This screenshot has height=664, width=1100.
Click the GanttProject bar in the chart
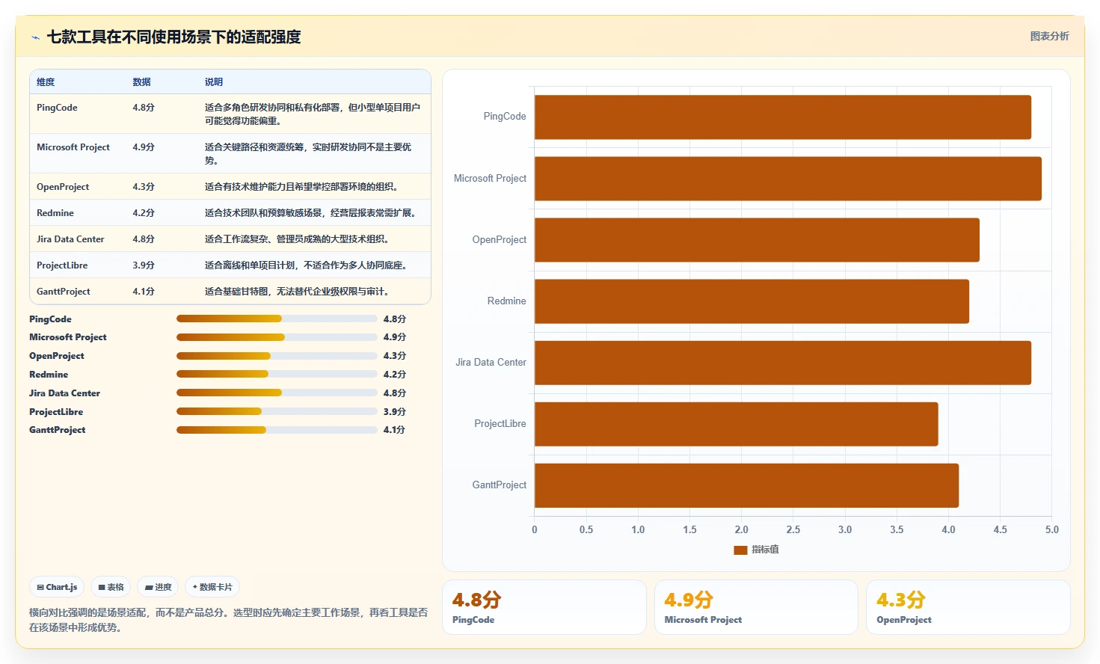(x=746, y=485)
